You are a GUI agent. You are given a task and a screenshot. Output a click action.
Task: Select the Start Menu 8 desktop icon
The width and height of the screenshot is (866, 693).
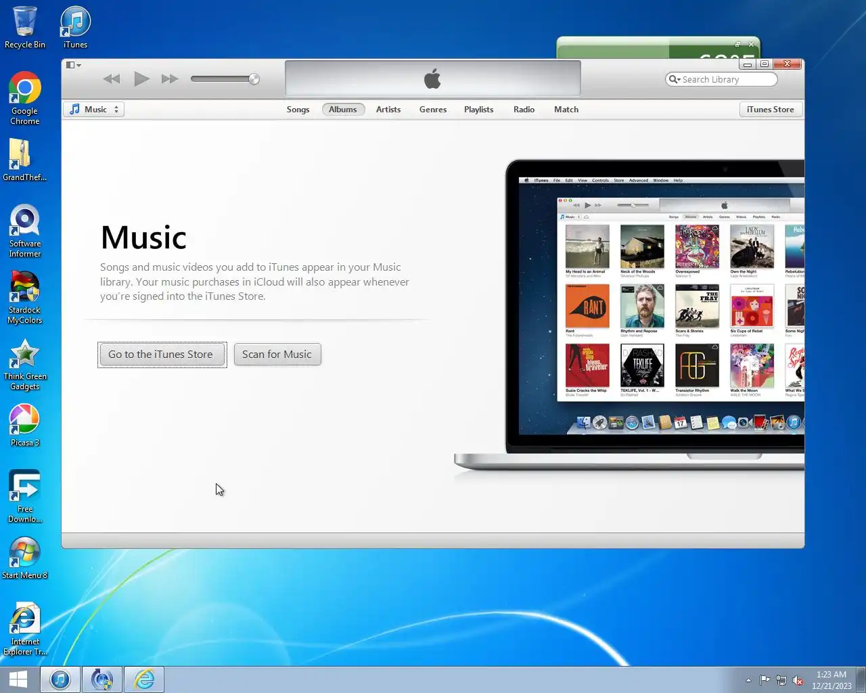[x=25, y=558]
